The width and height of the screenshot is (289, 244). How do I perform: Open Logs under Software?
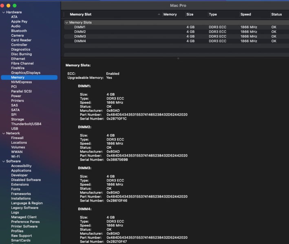(15, 213)
